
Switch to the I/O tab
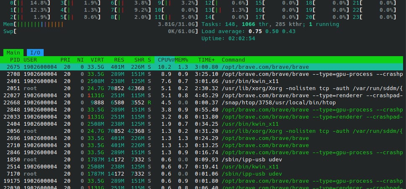tap(35, 52)
